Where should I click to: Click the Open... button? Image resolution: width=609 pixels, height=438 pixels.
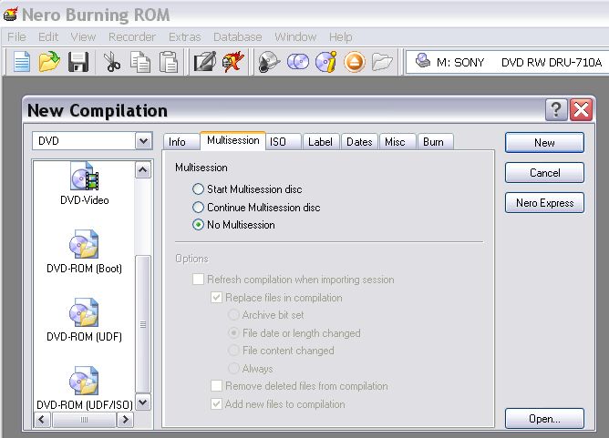click(x=544, y=419)
